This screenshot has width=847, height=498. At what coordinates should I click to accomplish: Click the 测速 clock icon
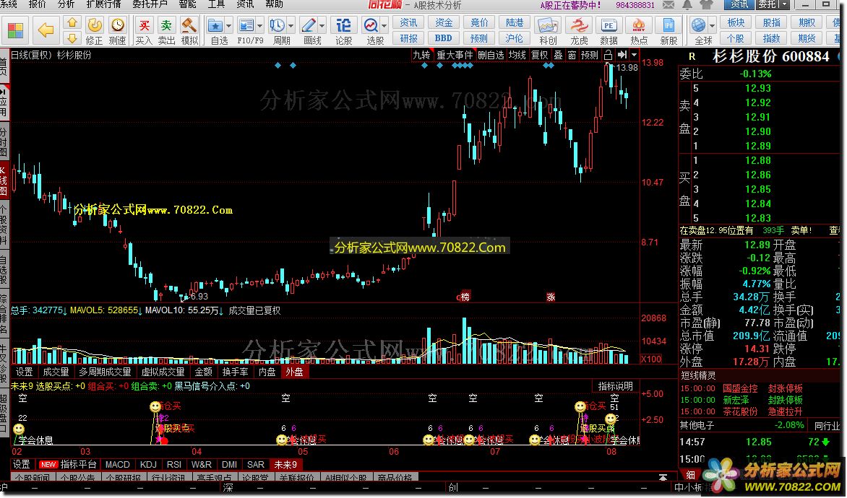pyautogui.click(x=117, y=25)
